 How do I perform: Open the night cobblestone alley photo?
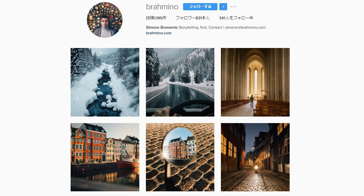tap(255, 157)
